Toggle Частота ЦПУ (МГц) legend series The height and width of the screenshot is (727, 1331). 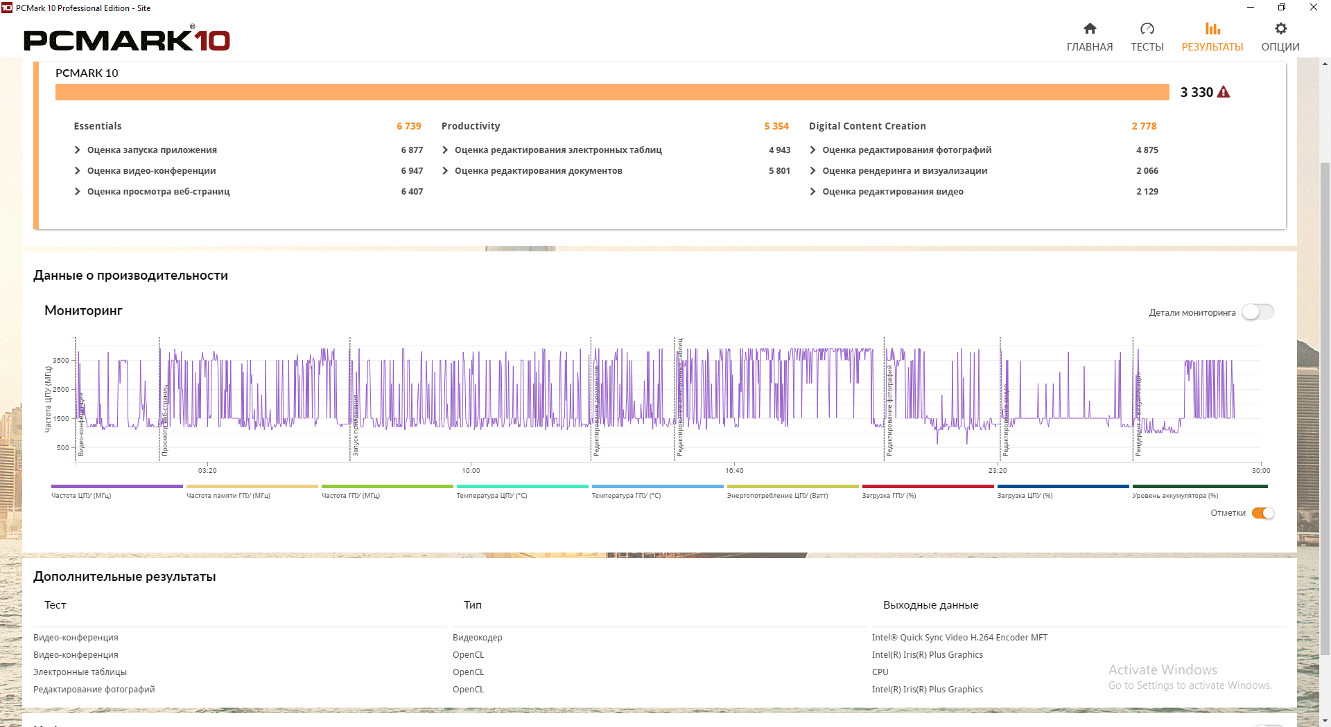click(x=116, y=492)
